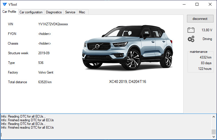This screenshot has height=140, width=217.
Task: Switch to the Service tab
Action: tap(70, 12)
